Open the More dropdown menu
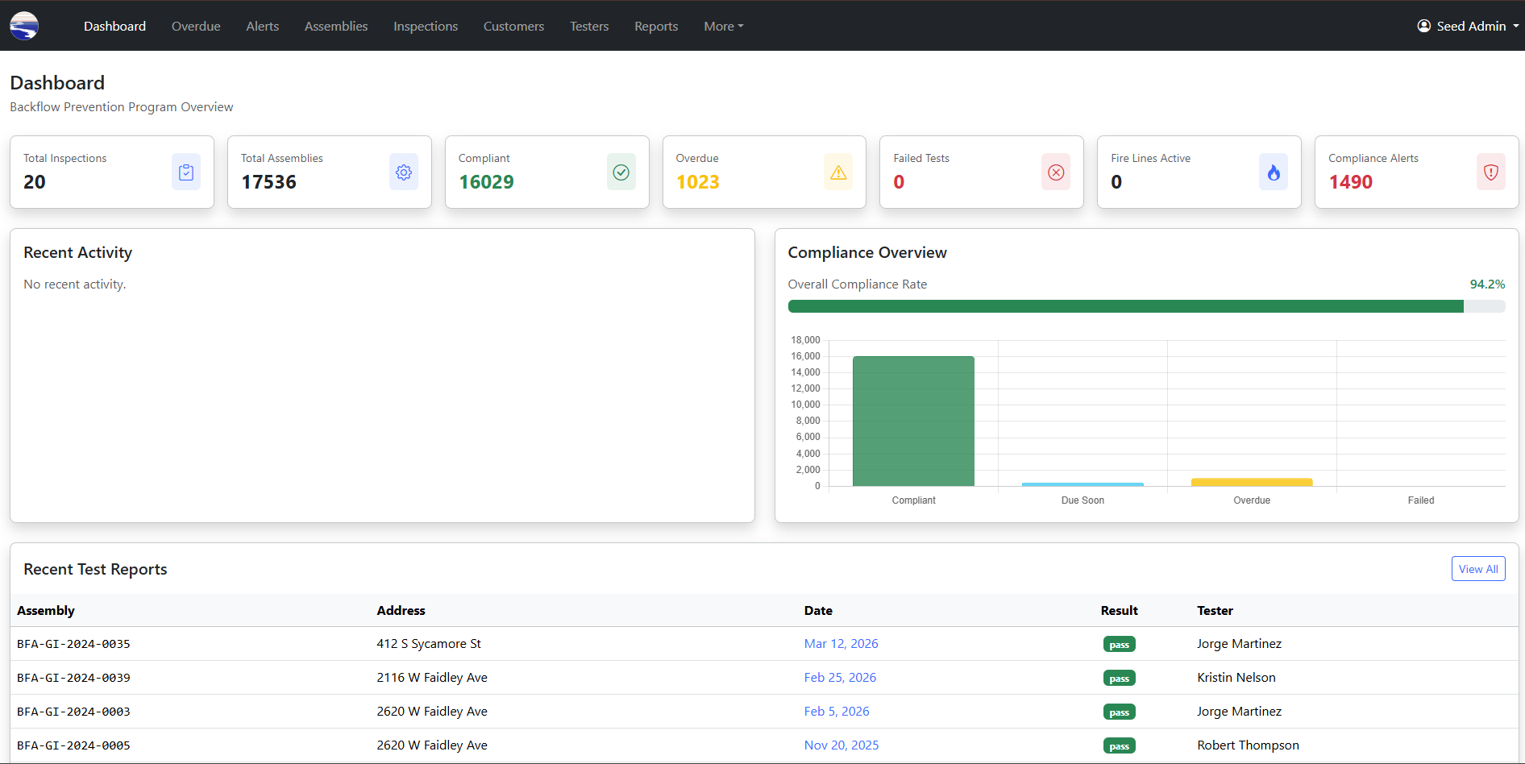The image size is (1525, 764). 723,26
